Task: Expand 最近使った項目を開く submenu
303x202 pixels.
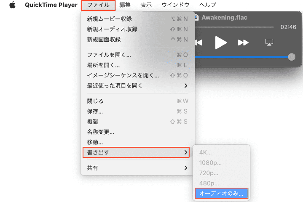Action: [x=137, y=85]
